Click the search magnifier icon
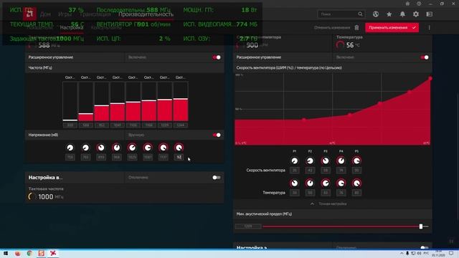Screen dimensions: 459x258 click(360, 14)
